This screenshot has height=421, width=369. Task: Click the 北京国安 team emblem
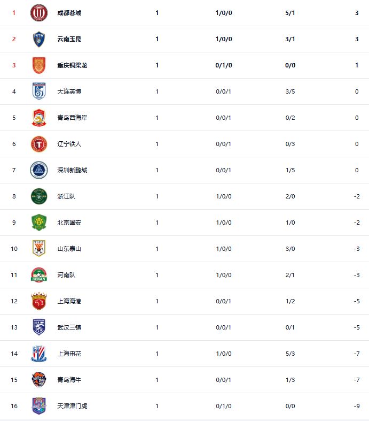(39, 223)
